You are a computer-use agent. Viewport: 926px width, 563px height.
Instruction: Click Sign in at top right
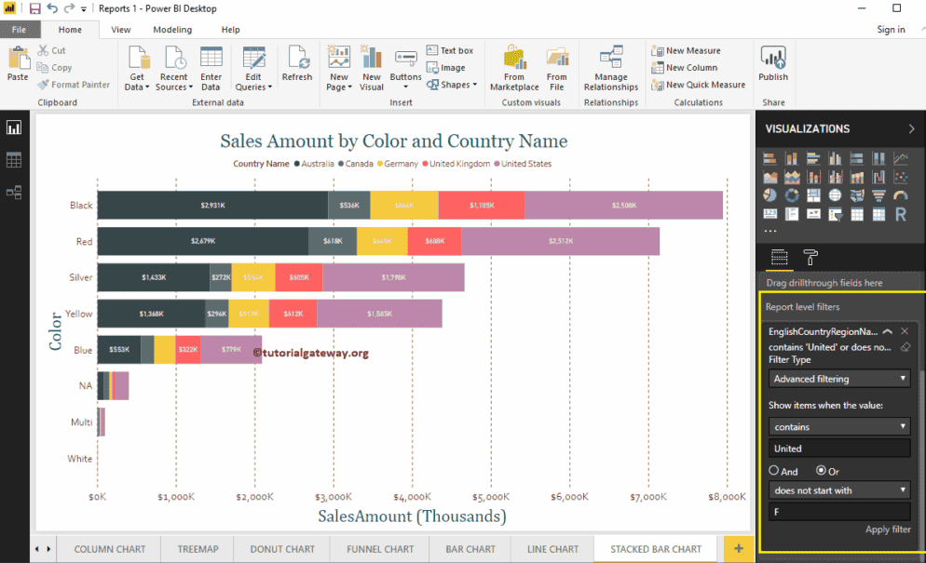(x=892, y=29)
